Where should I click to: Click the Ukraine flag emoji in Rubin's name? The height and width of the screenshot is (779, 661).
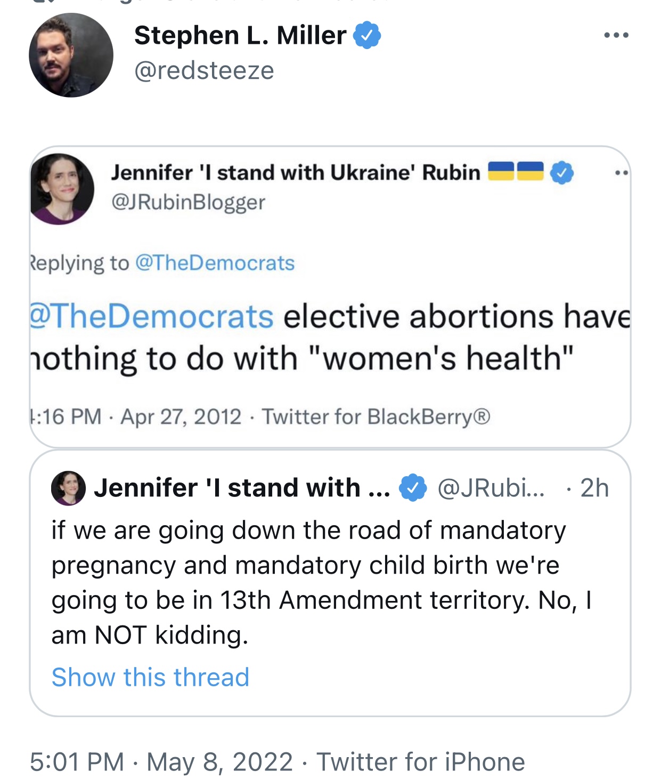[x=516, y=172]
